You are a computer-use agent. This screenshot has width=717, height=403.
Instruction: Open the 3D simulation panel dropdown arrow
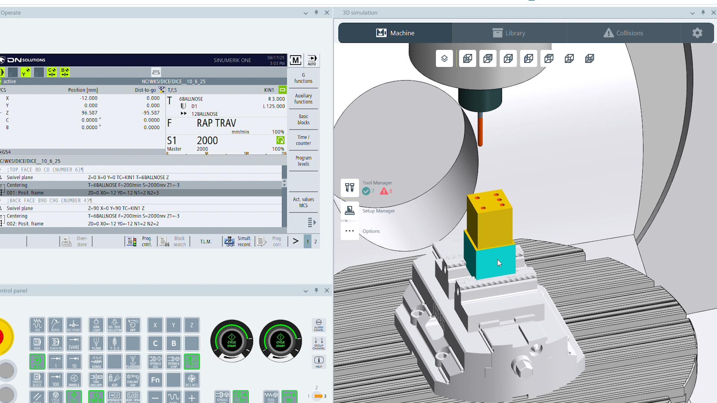tap(692, 13)
